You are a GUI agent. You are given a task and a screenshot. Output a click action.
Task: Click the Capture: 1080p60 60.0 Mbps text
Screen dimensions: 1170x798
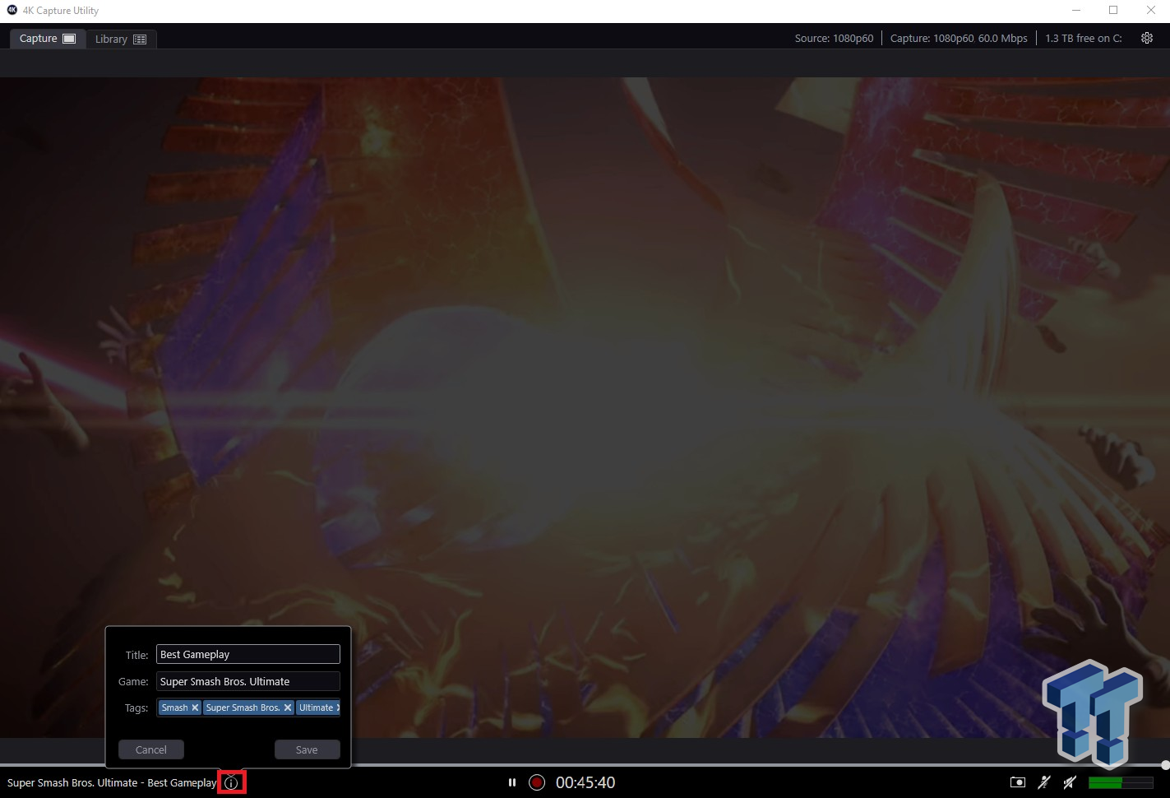coord(959,39)
